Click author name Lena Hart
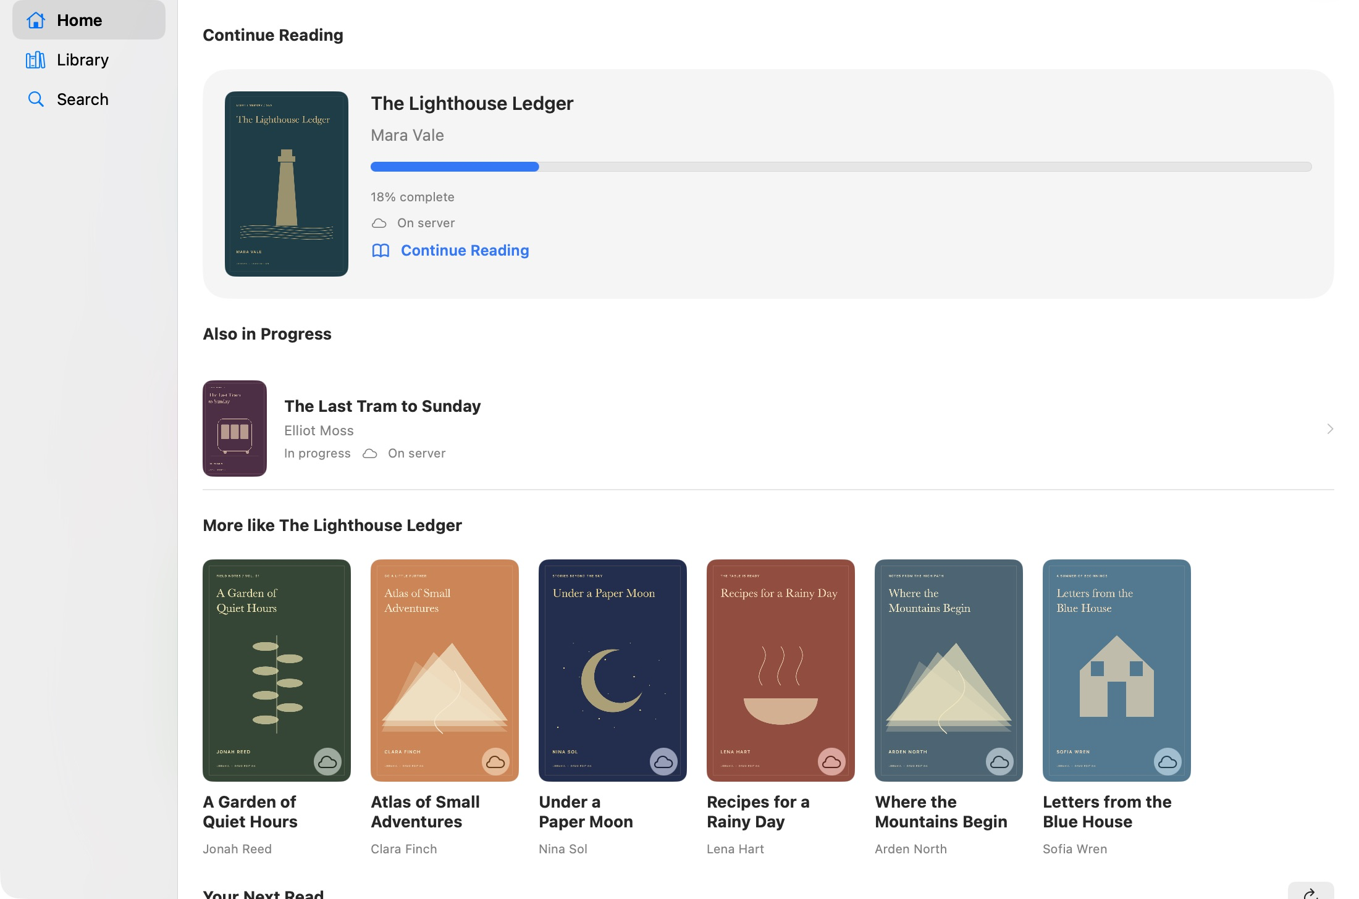The width and height of the screenshot is (1359, 899). click(735, 849)
